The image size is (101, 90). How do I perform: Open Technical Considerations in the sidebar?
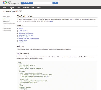(9, 24)
